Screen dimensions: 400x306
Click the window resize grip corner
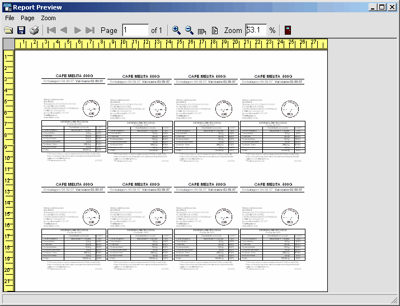coord(394,300)
